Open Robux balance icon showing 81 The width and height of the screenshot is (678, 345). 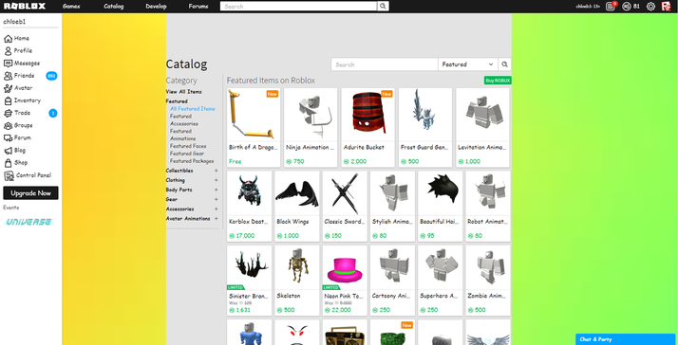[x=627, y=6]
